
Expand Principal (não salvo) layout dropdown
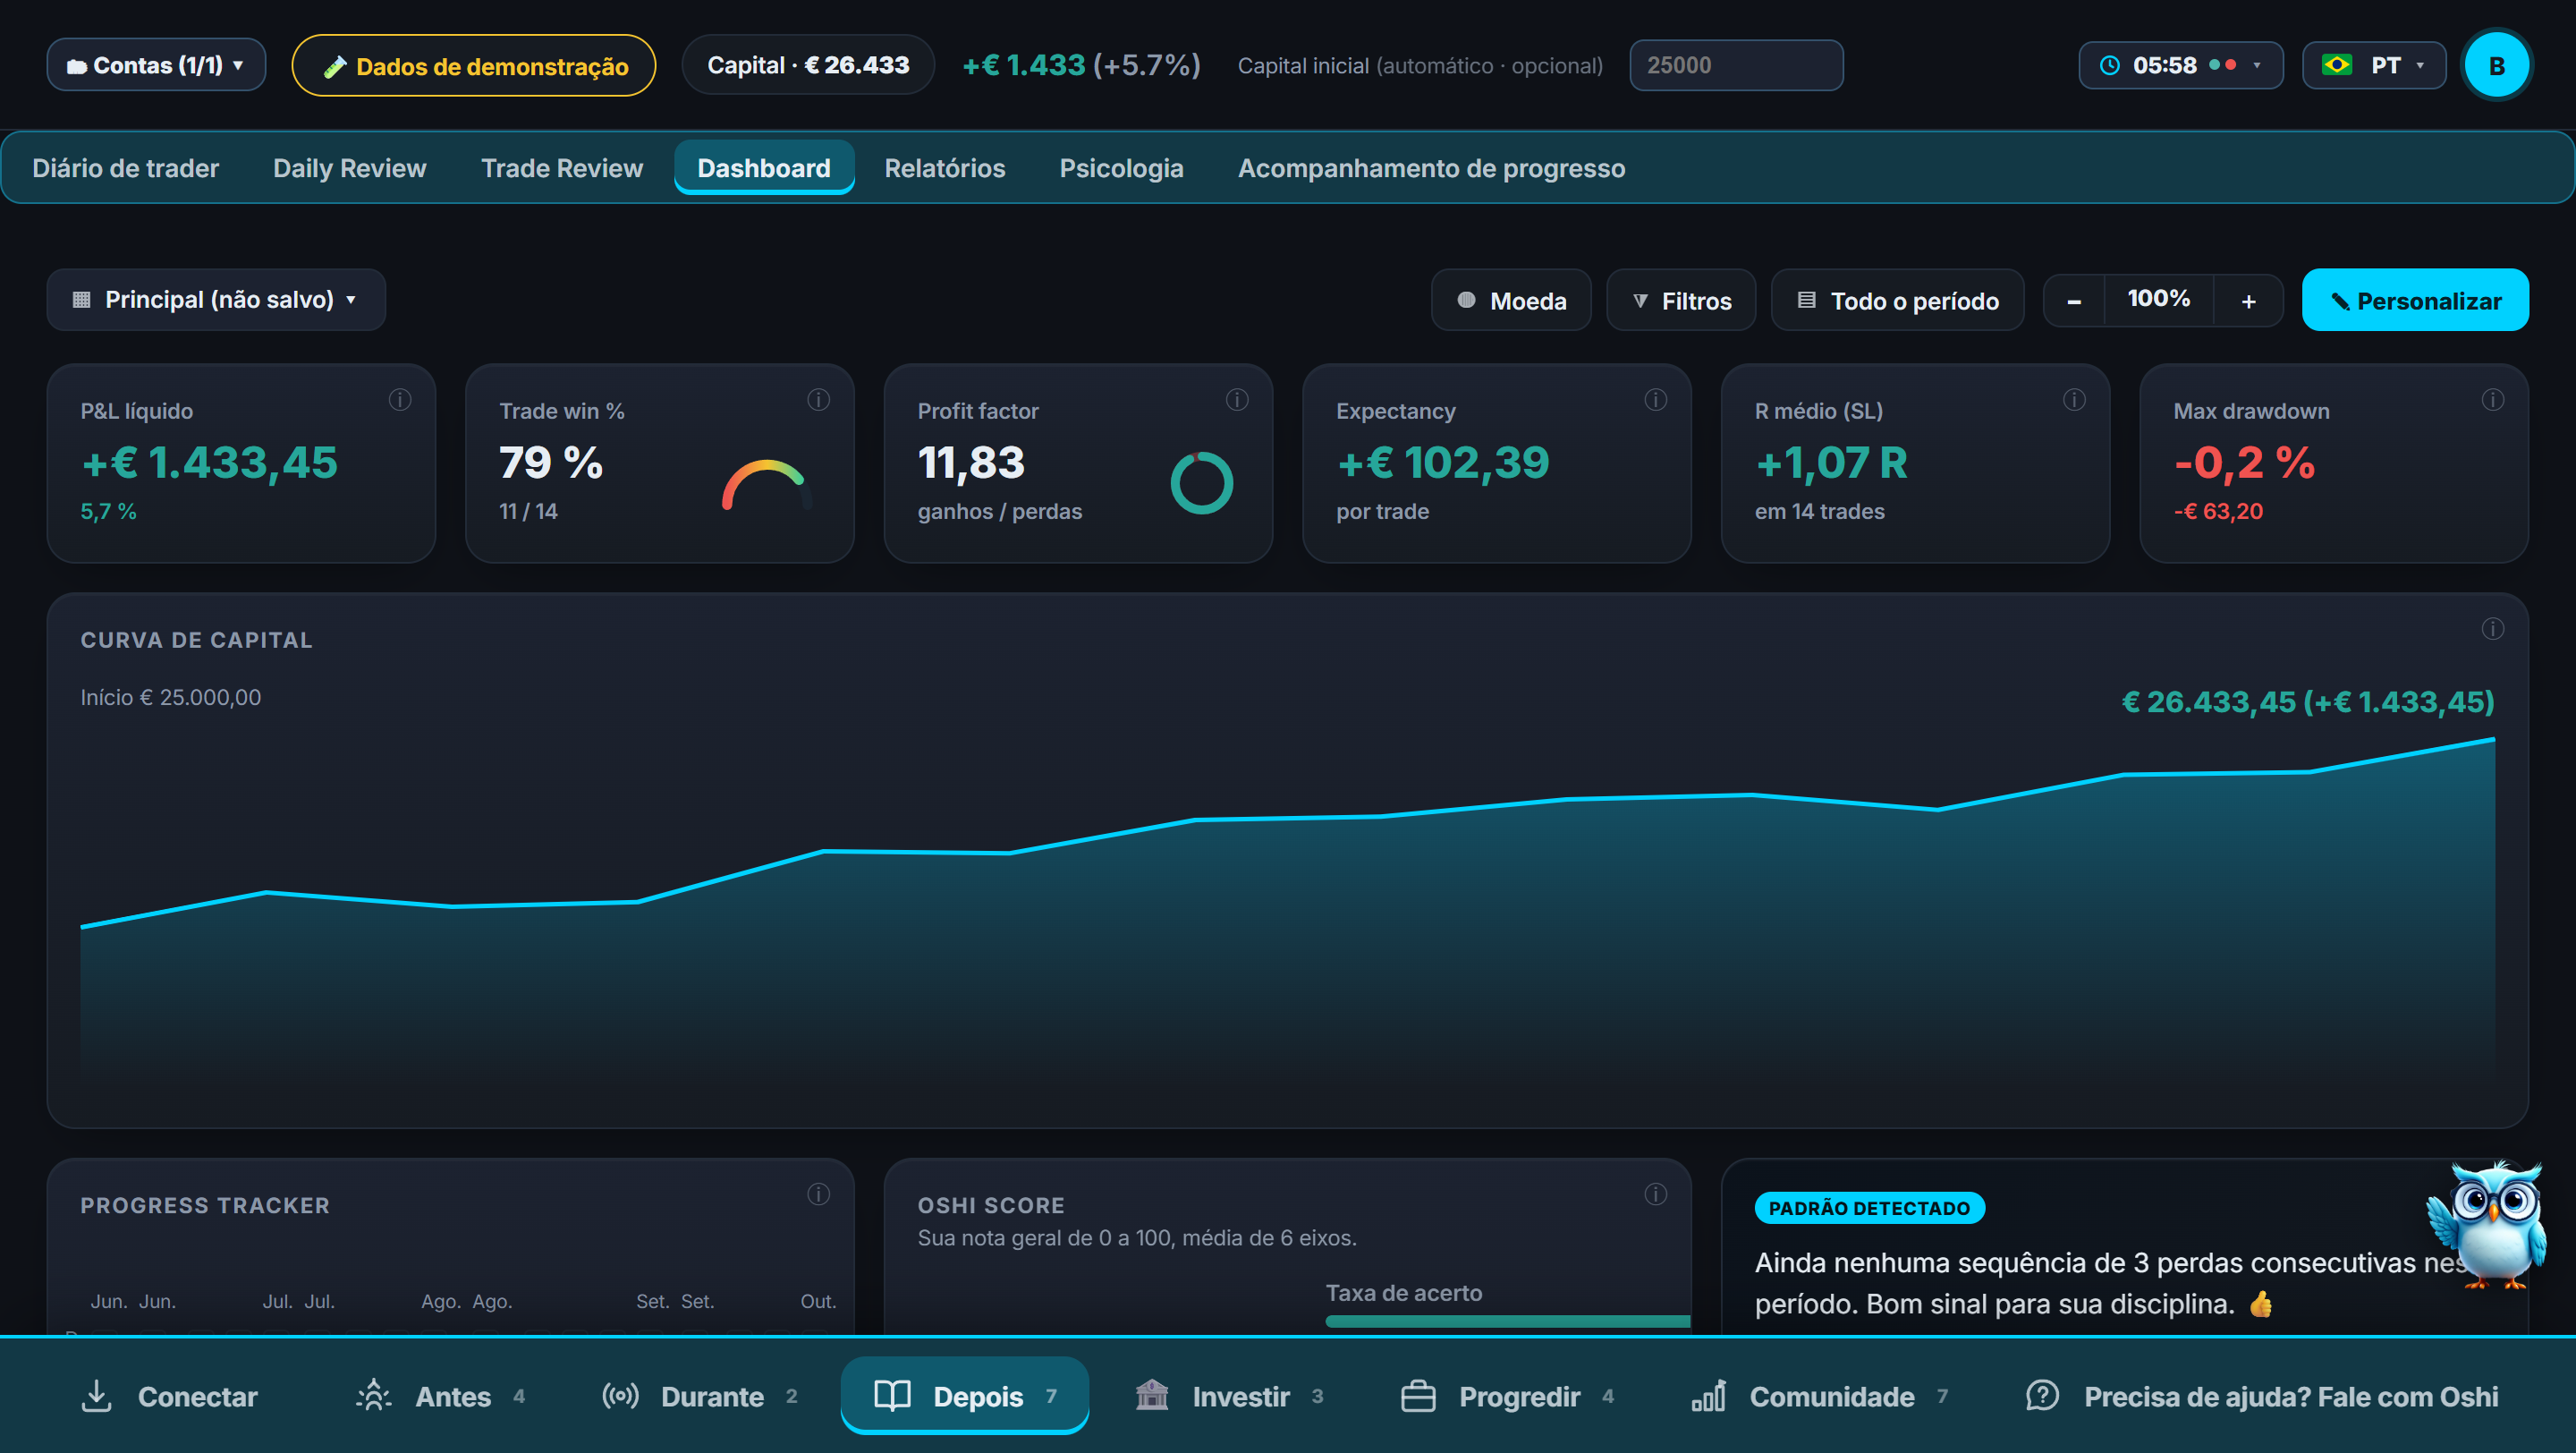click(216, 300)
